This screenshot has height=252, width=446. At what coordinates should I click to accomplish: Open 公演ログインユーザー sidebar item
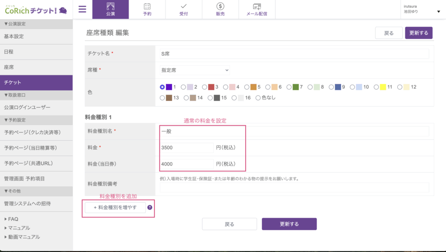point(27,107)
